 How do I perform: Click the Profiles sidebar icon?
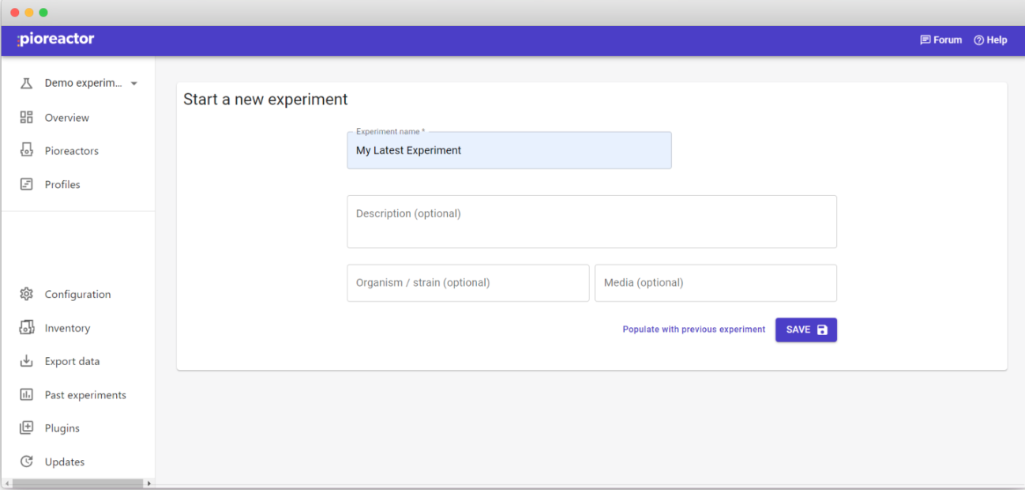tap(26, 184)
